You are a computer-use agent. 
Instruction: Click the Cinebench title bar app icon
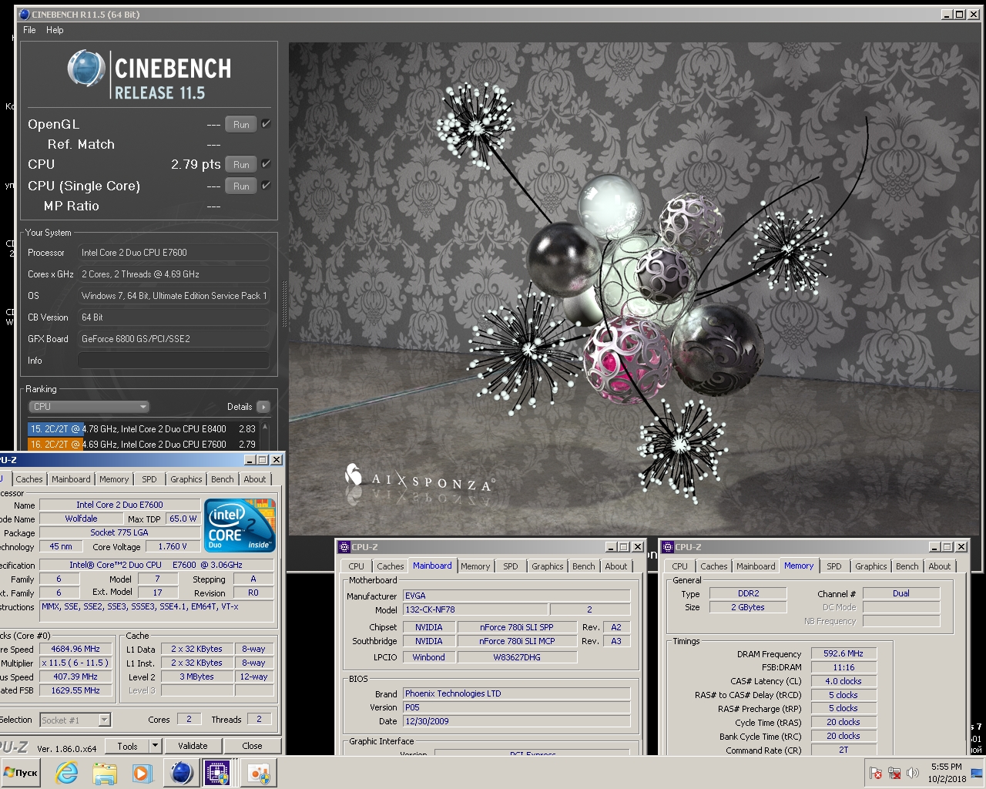coord(24,14)
